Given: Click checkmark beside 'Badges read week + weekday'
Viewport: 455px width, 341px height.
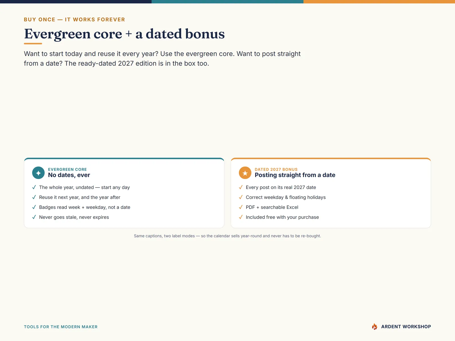Looking at the screenshot, I should tap(34, 207).
